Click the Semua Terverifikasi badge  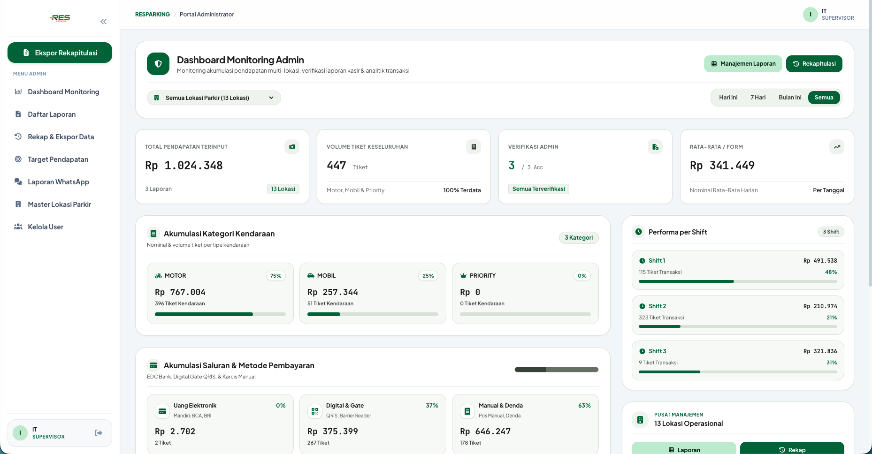539,189
